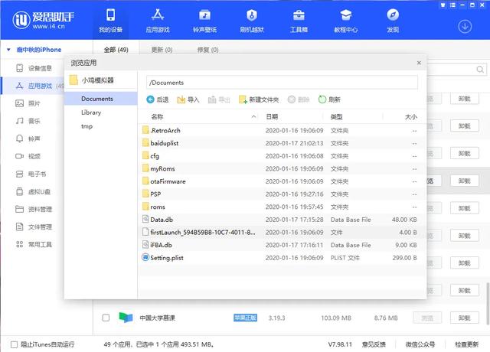
Task: Select the .RetroArch folder row
Action: click(282, 130)
